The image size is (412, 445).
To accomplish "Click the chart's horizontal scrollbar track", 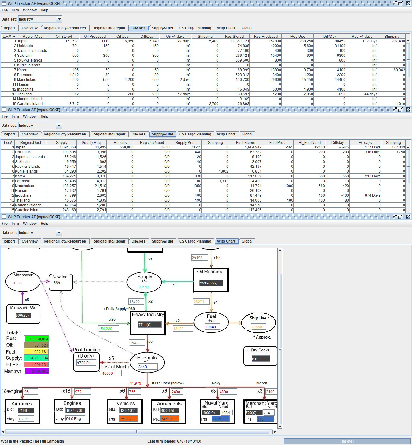I will 139,431.
